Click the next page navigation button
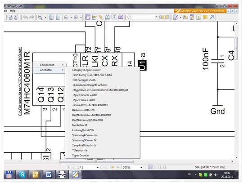 point(102,167)
